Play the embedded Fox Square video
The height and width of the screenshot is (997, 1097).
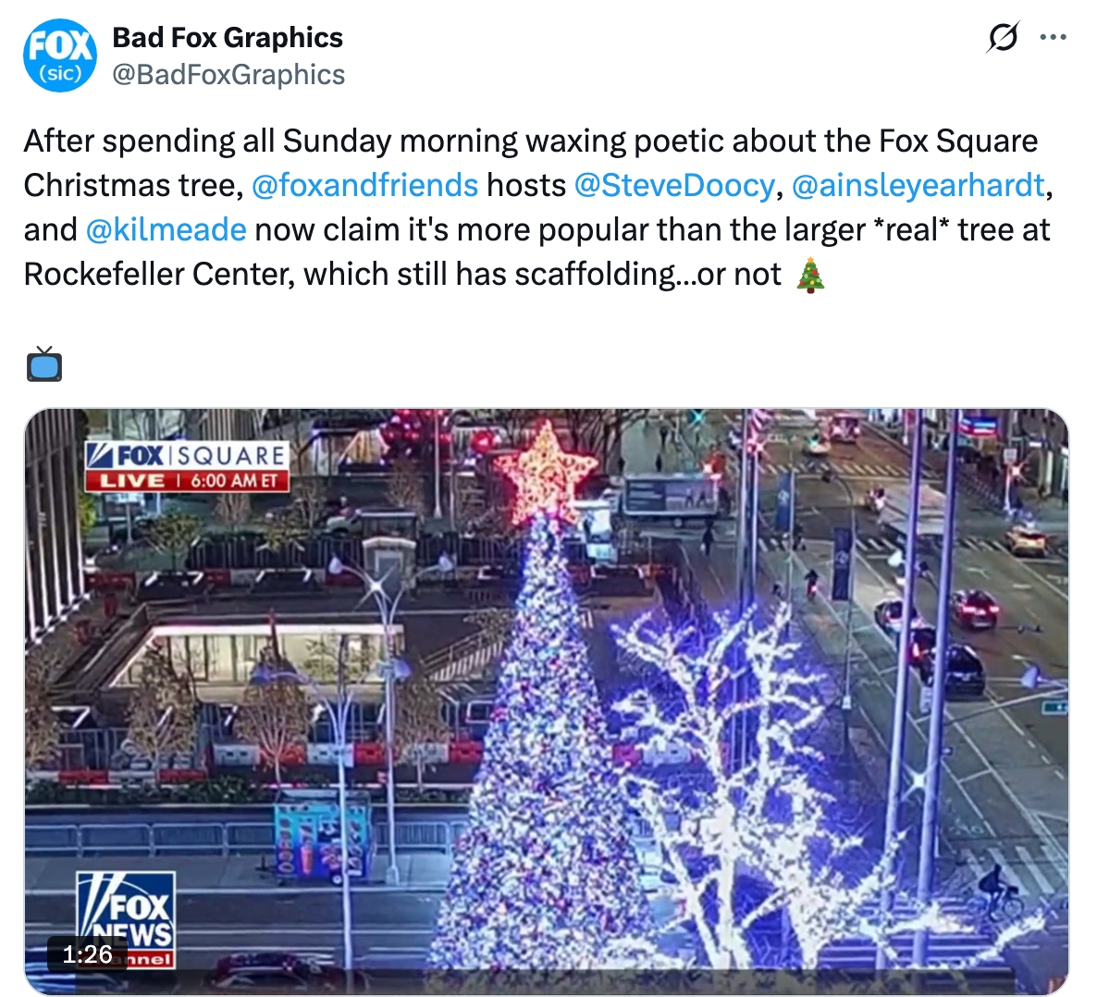(547, 700)
